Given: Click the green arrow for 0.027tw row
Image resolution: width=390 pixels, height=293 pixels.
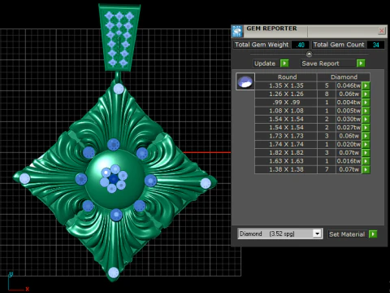Looking at the screenshot, I should pos(366,128).
